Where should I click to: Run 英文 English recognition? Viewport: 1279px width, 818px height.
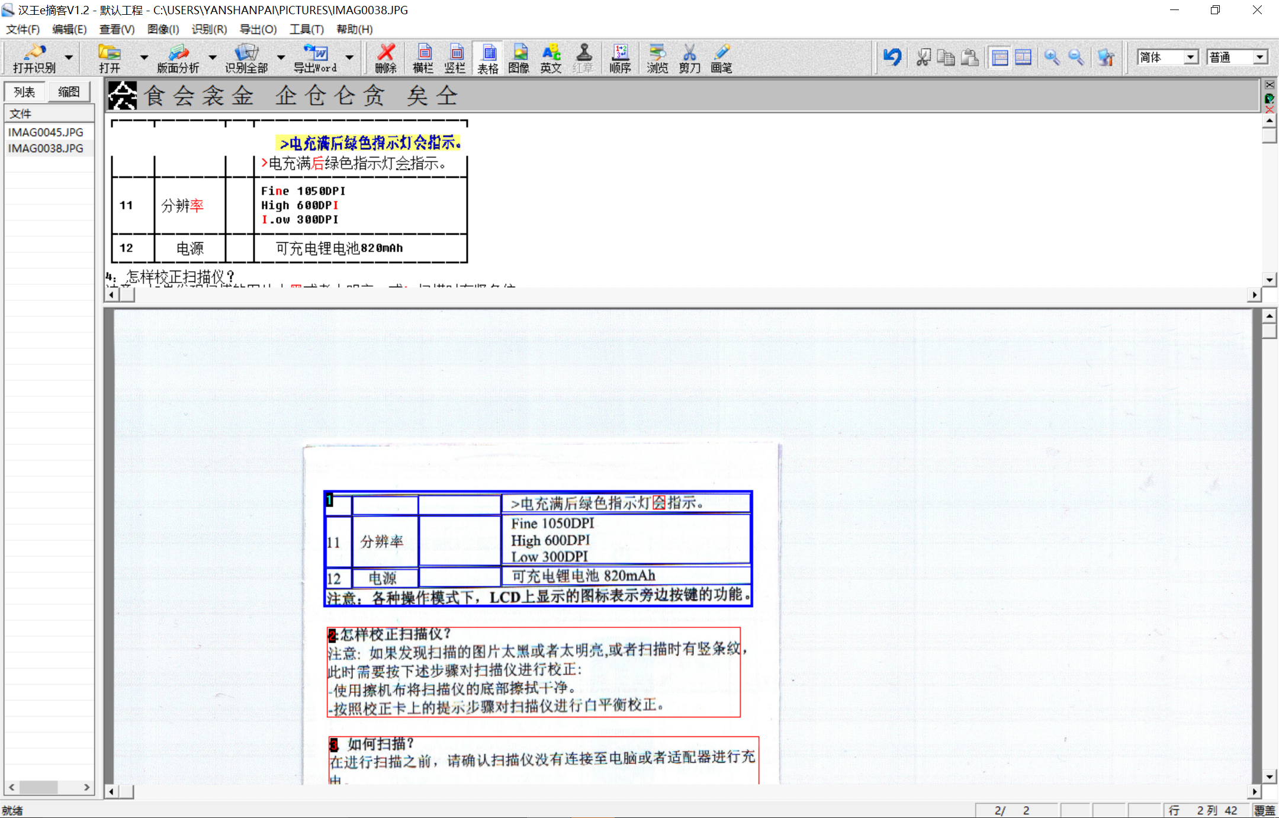[x=550, y=57]
